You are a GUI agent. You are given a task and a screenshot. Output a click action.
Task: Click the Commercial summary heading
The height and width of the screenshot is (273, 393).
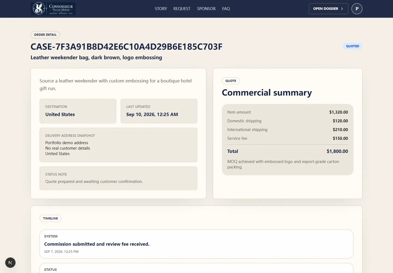coord(267,93)
